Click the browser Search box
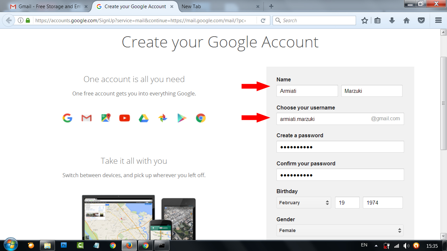447x251 pixels. pos(314,20)
